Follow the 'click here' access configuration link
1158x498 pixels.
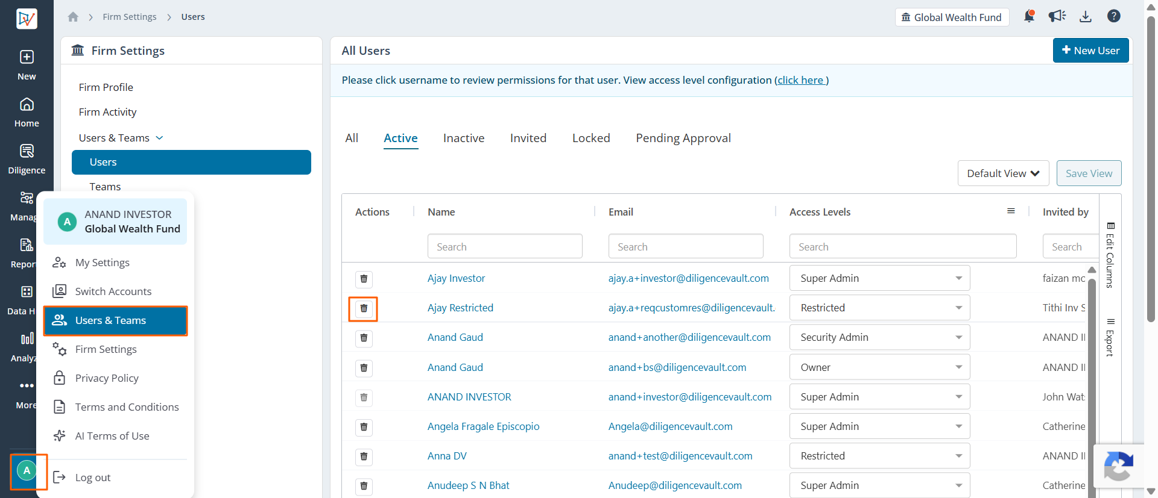(x=800, y=80)
